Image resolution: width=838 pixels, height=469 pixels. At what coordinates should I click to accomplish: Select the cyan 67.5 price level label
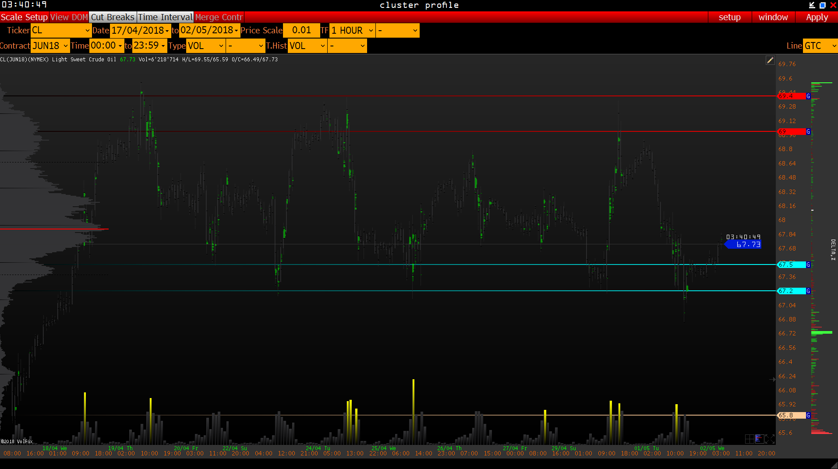[x=791, y=265]
